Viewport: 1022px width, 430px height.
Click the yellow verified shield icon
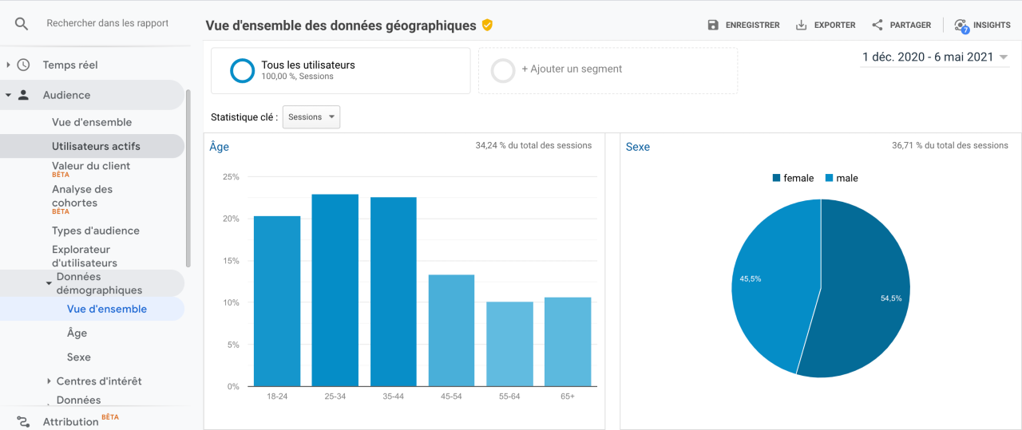click(487, 25)
